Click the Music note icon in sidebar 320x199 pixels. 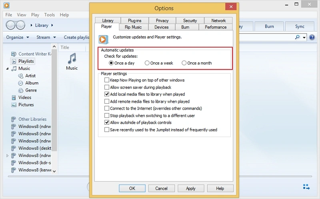point(14,68)
